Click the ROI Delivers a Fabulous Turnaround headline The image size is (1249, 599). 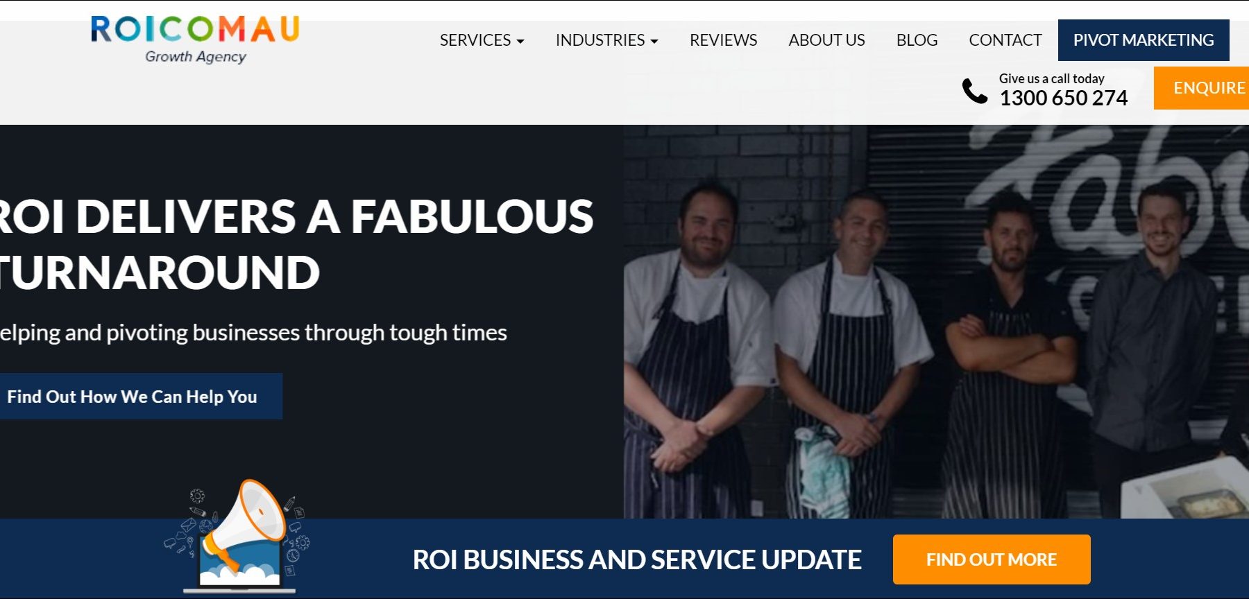(296, 244)
